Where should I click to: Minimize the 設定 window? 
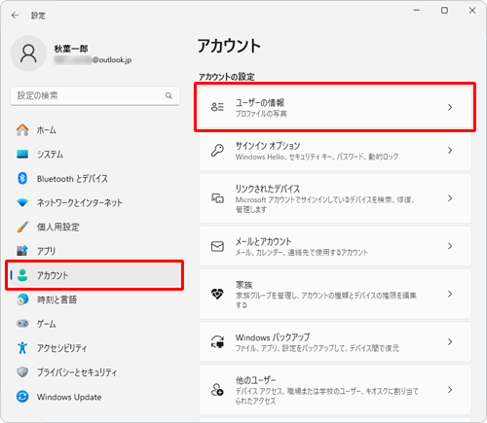pos(417,11)
